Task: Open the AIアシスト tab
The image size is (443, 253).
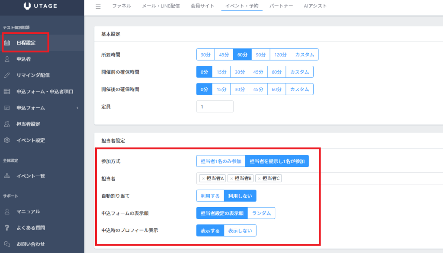Action: click(315, 6)
